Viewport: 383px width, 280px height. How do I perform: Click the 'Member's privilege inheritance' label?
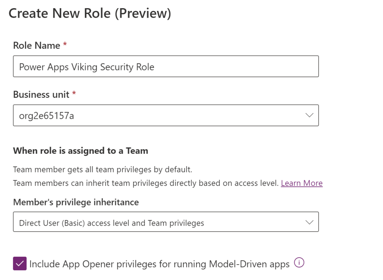[76, 202]
